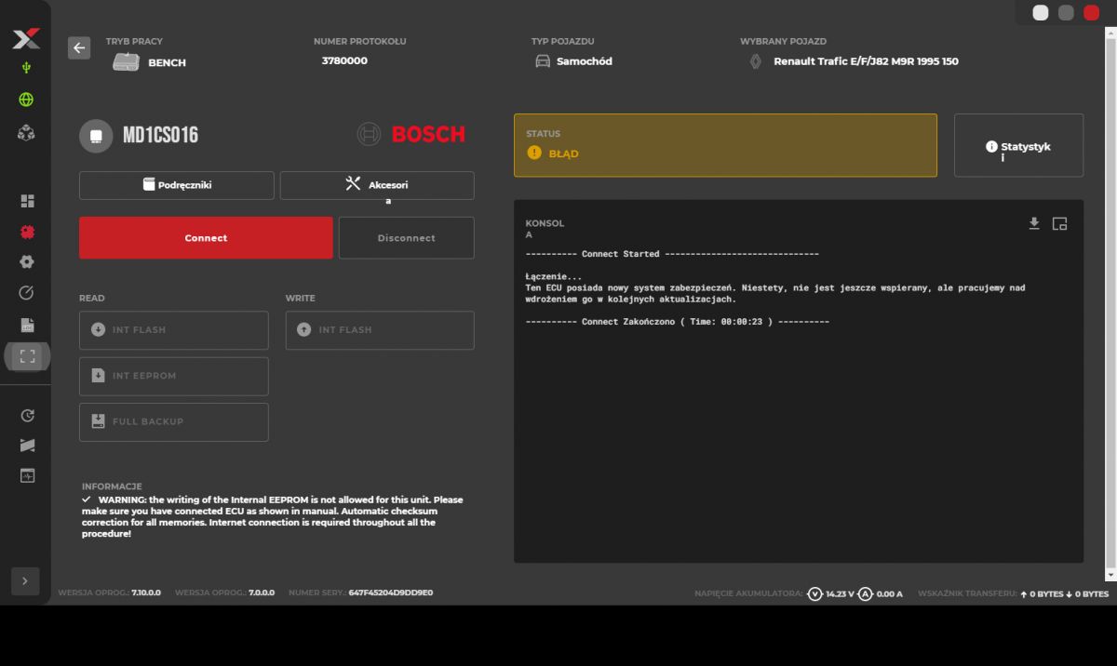Screen dimensions: 1117x666
Task: Click the green USB connection icon
Action: 26,68
